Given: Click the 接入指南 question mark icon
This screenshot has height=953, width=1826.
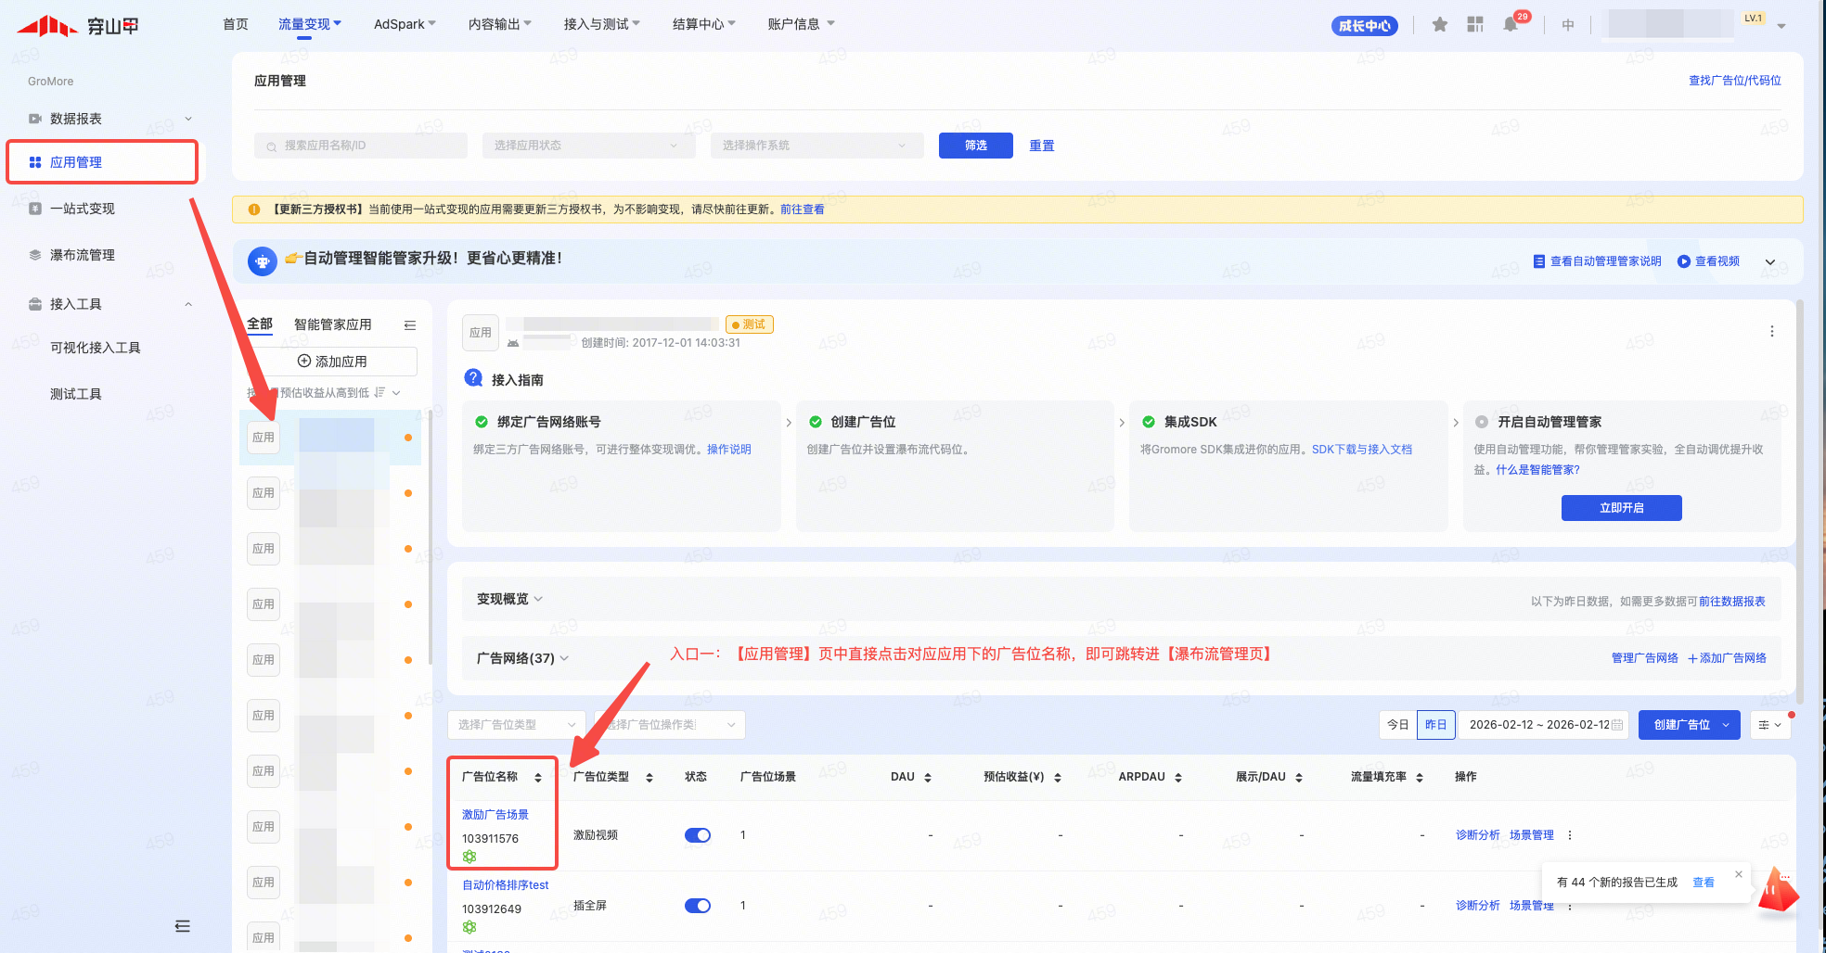Looking at the screenshot, I should [x=473, y=378].
